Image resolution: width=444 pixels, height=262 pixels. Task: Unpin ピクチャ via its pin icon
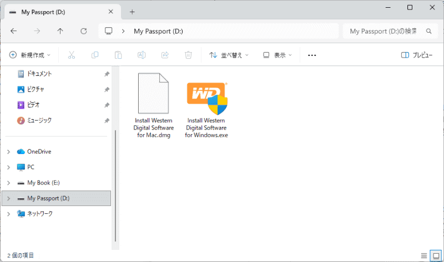pos(107,90)
